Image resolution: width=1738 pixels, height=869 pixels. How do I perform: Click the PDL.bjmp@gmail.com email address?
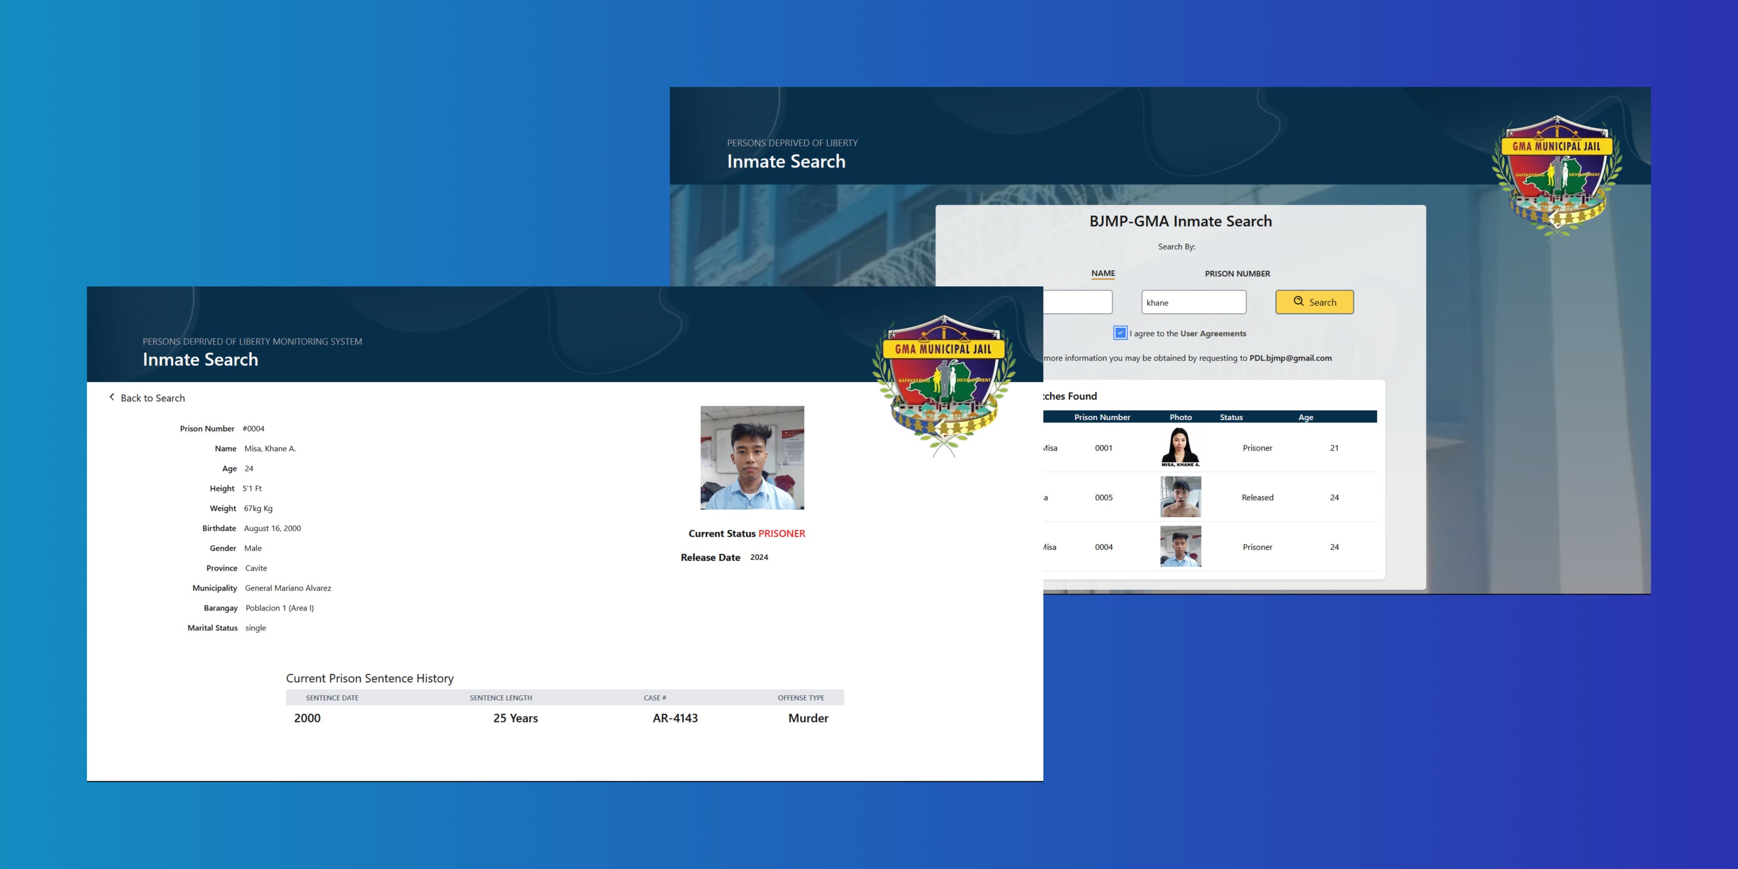pos(1290,358)
